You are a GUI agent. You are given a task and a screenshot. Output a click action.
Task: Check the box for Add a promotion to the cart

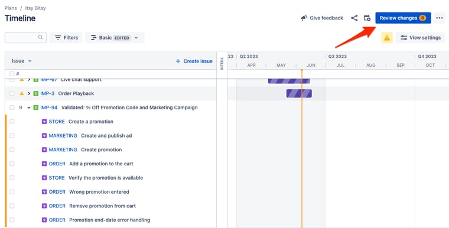coord(12,164)
